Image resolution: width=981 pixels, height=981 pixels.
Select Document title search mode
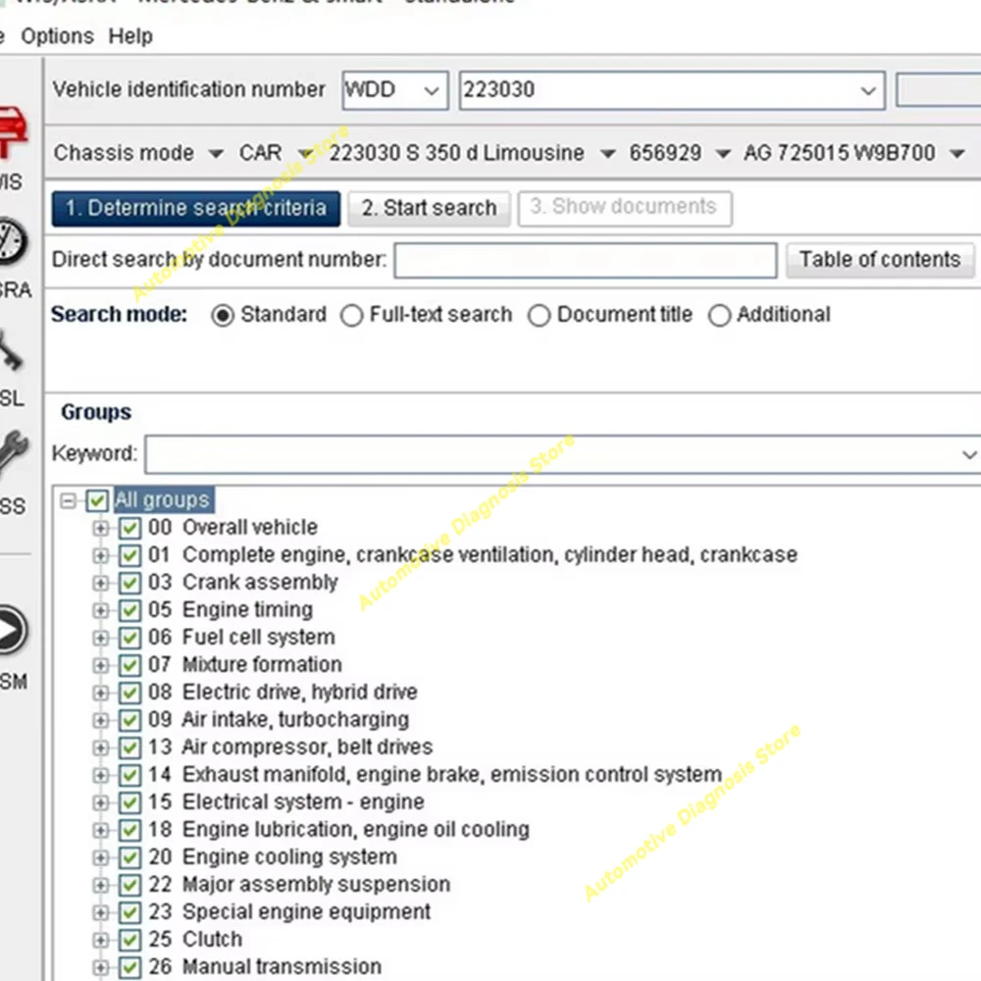point(539,315)
